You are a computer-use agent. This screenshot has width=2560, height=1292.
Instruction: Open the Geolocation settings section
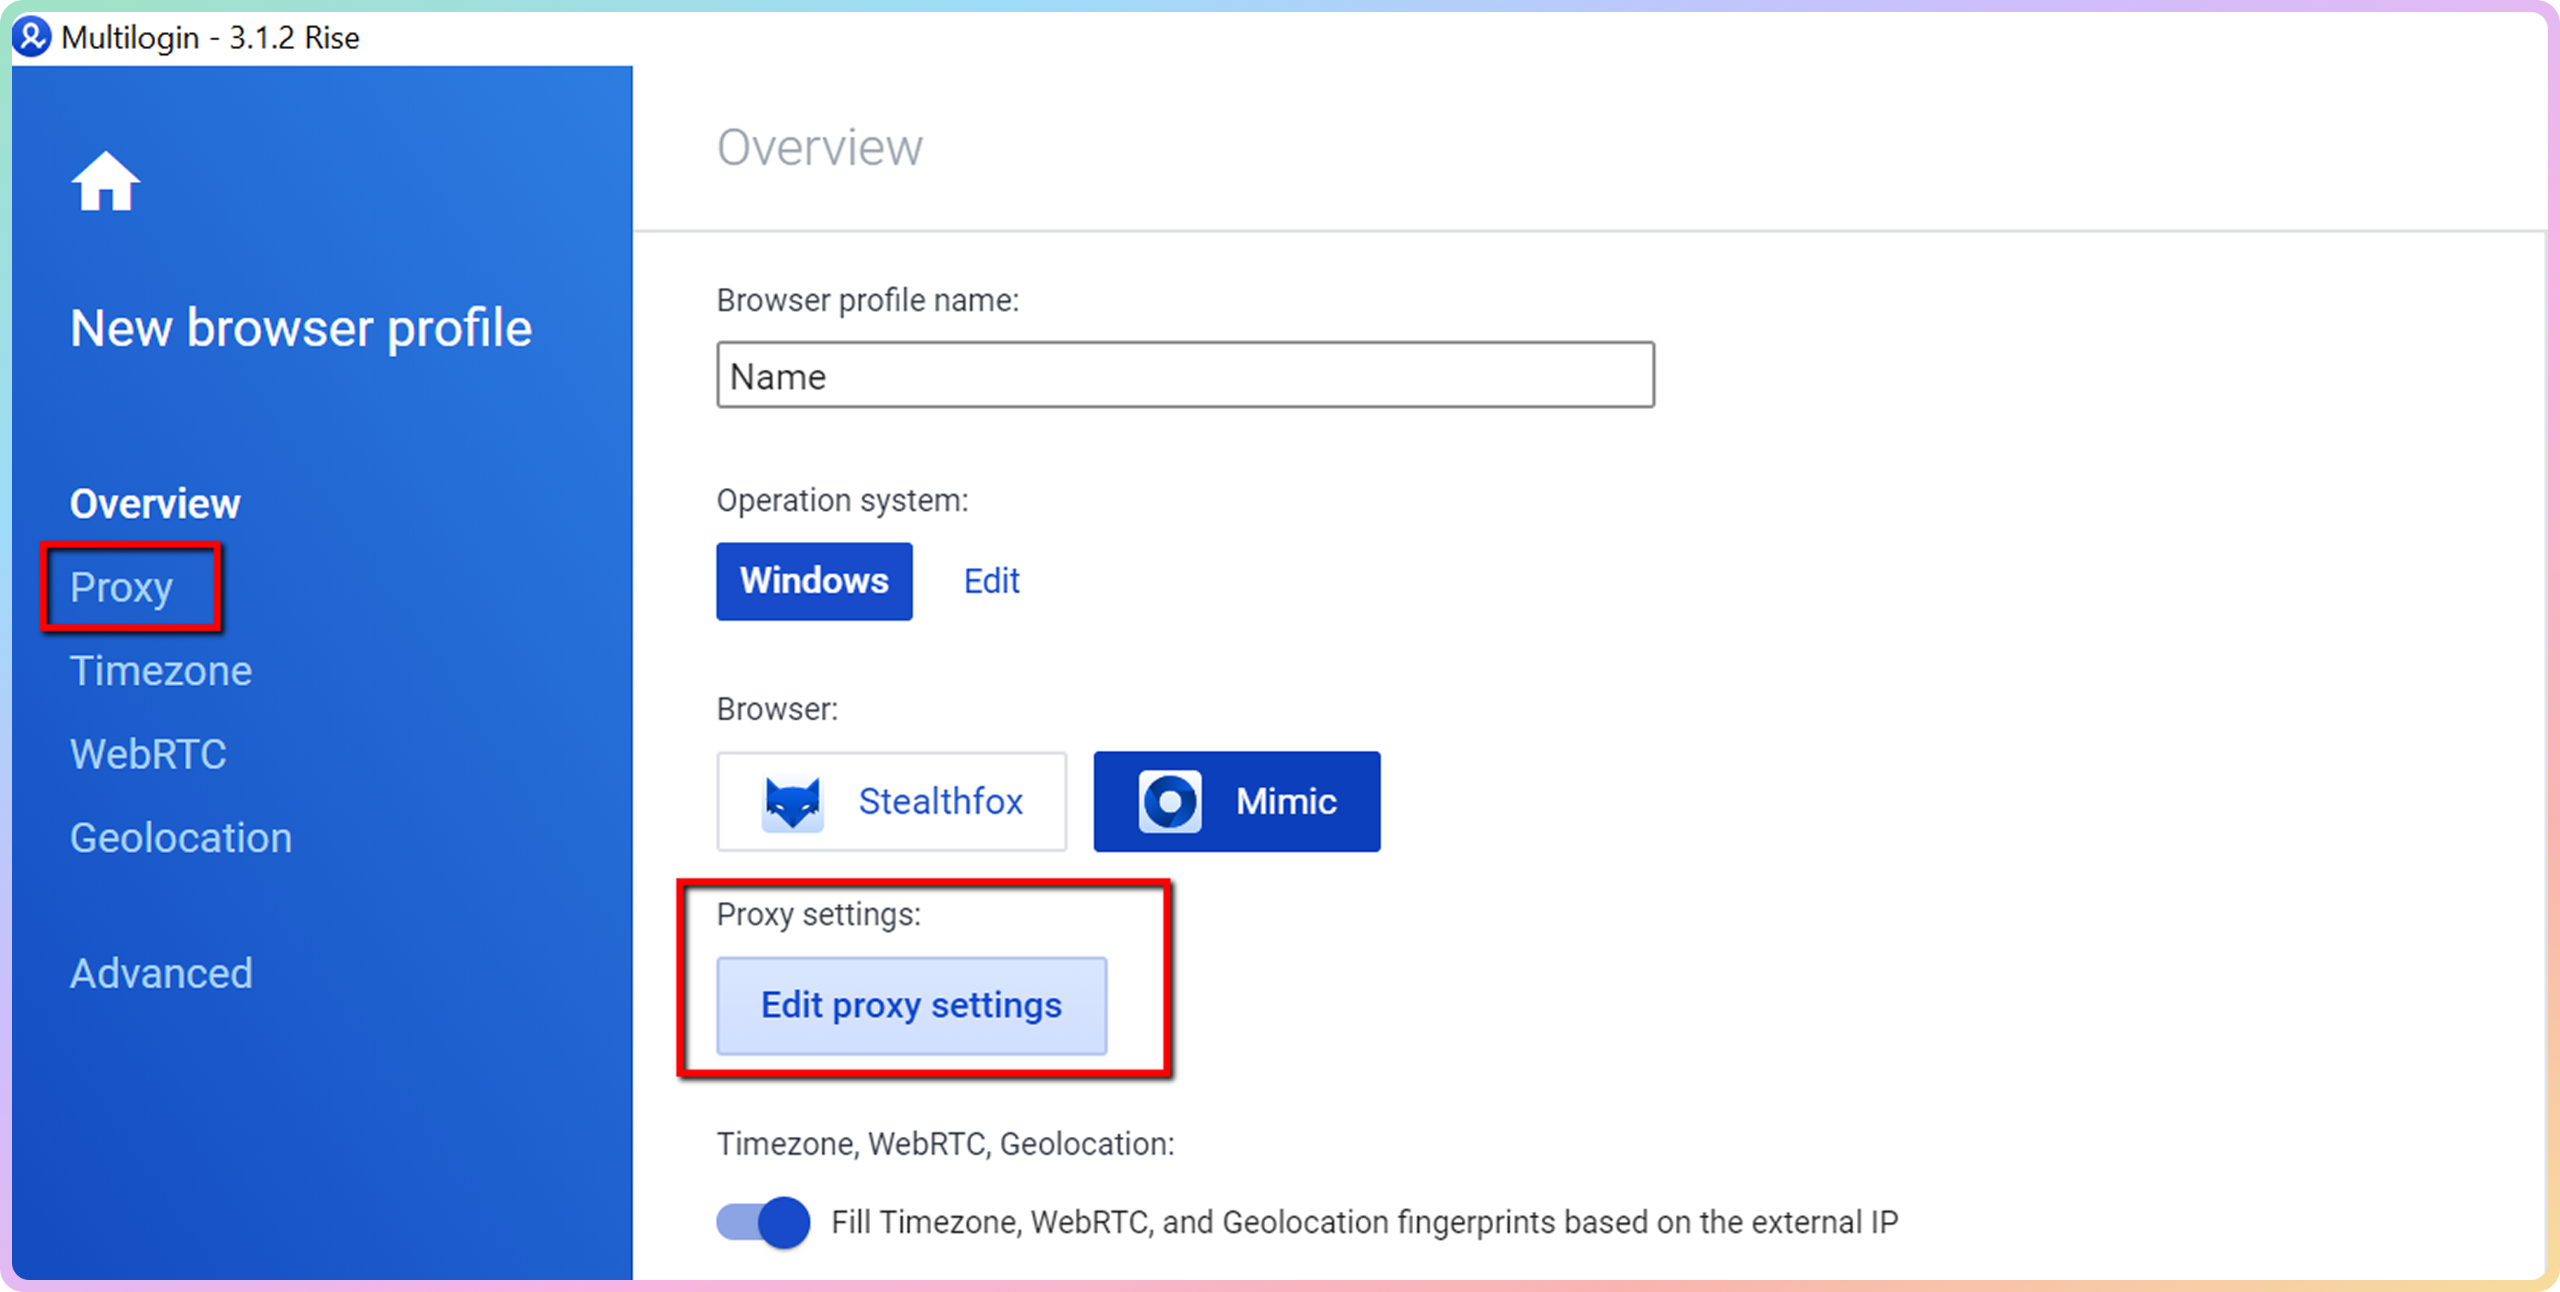(181, 838)
